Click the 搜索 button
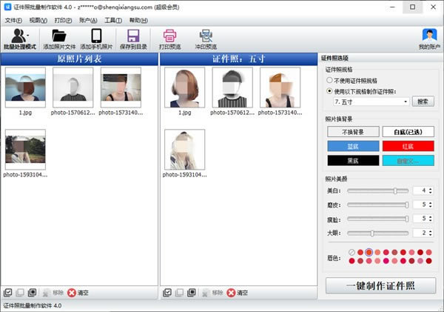The width and height of the screenshot is (444, 312). click(x=423, y=102)
